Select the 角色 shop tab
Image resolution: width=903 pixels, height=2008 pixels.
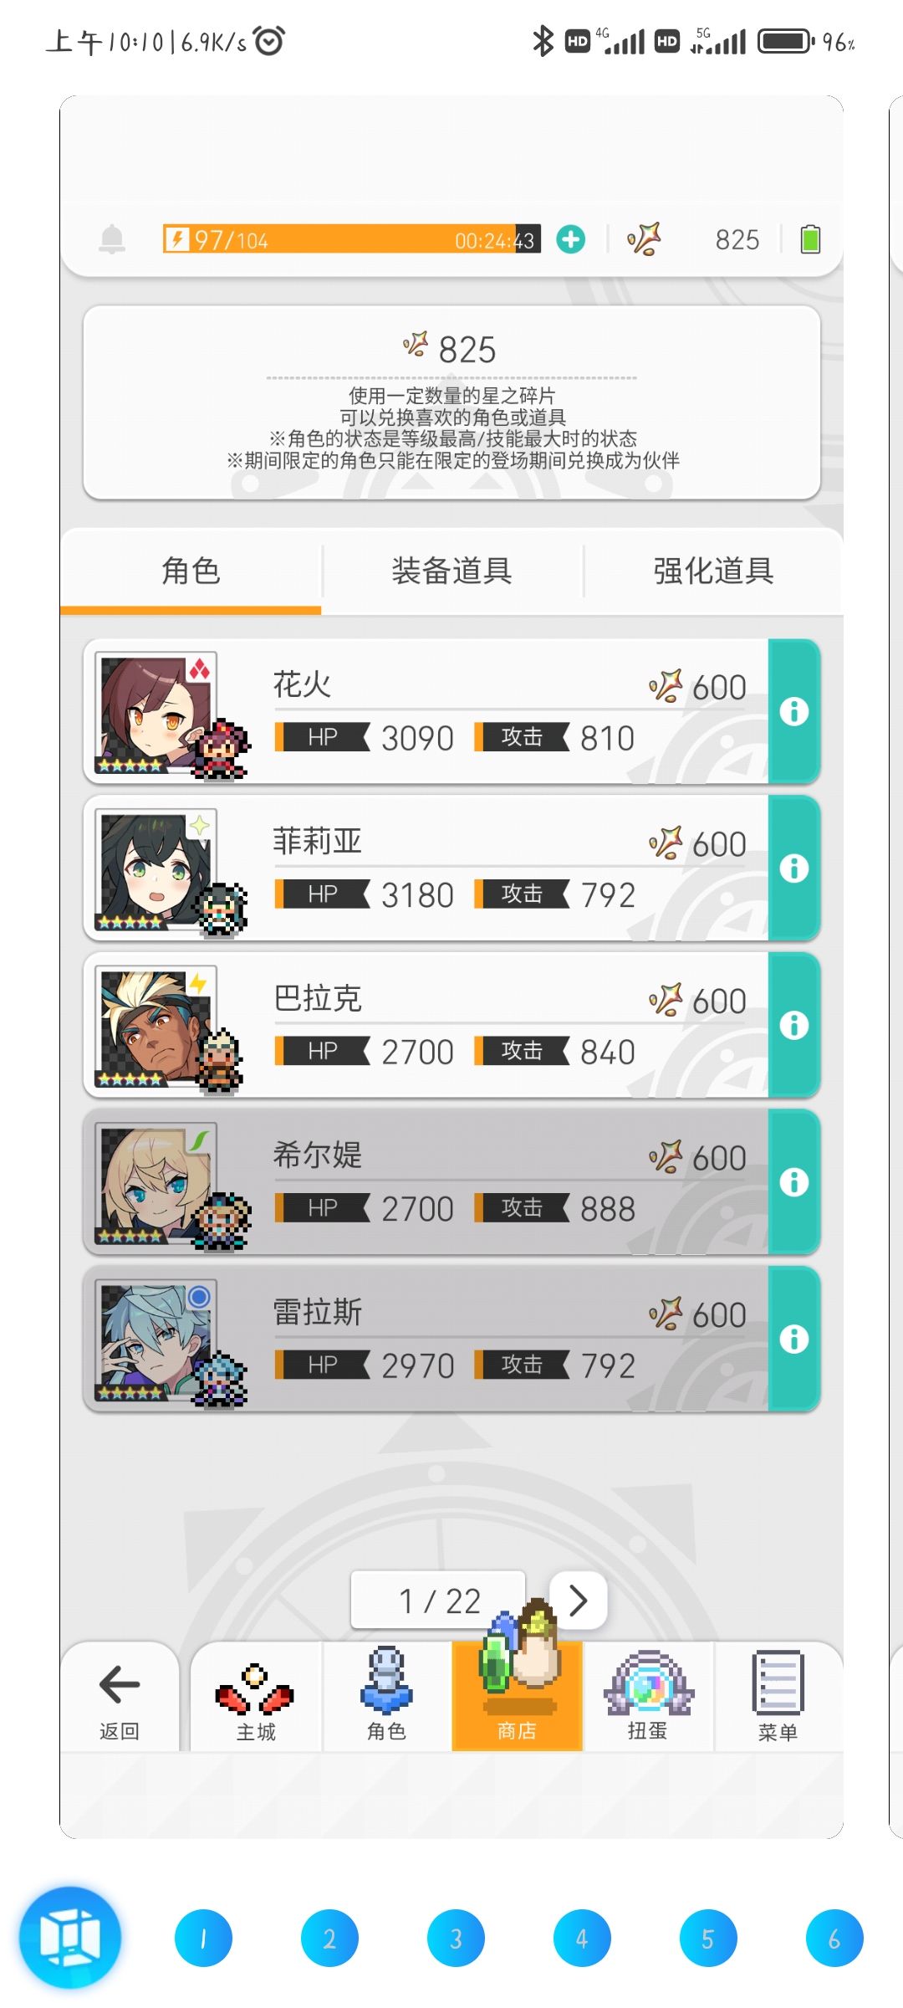[x=191, y=571]
